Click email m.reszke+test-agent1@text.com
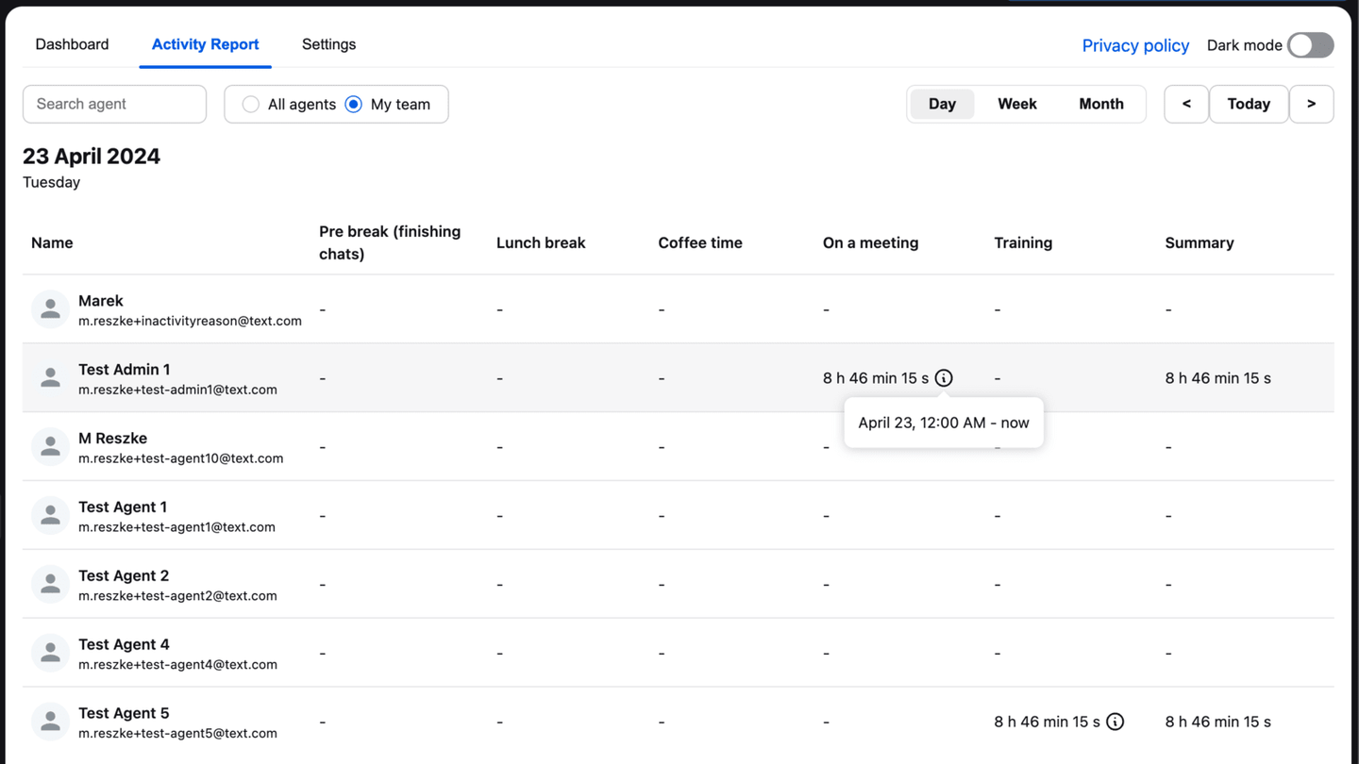 coord(176,527)
